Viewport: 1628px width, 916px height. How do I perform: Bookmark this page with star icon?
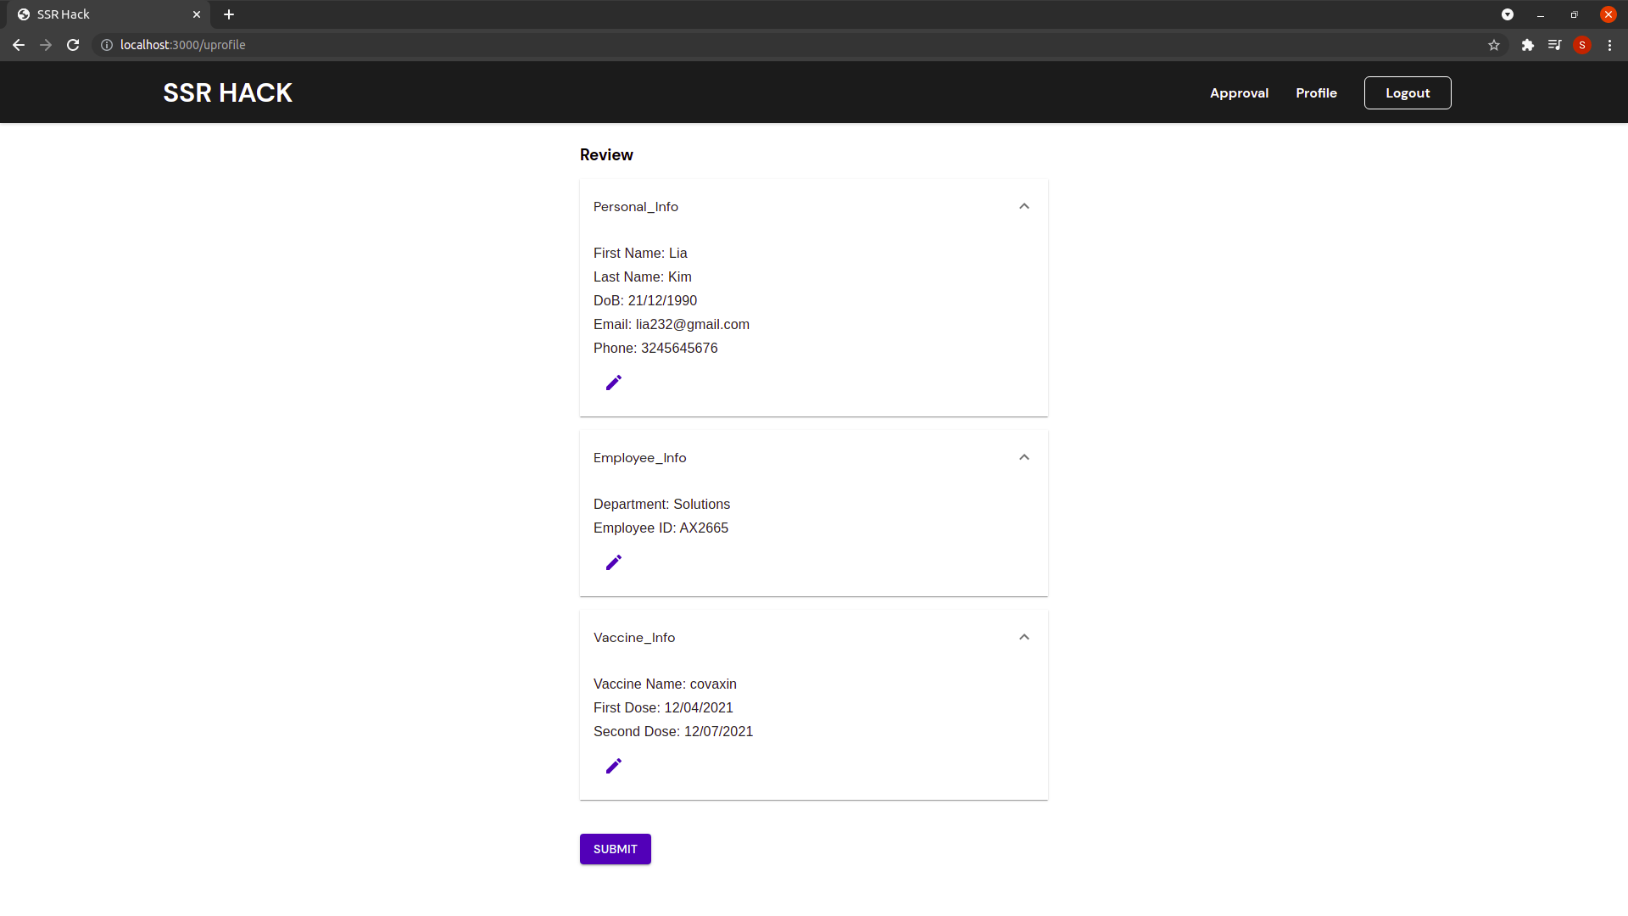tap(1494, 45)
